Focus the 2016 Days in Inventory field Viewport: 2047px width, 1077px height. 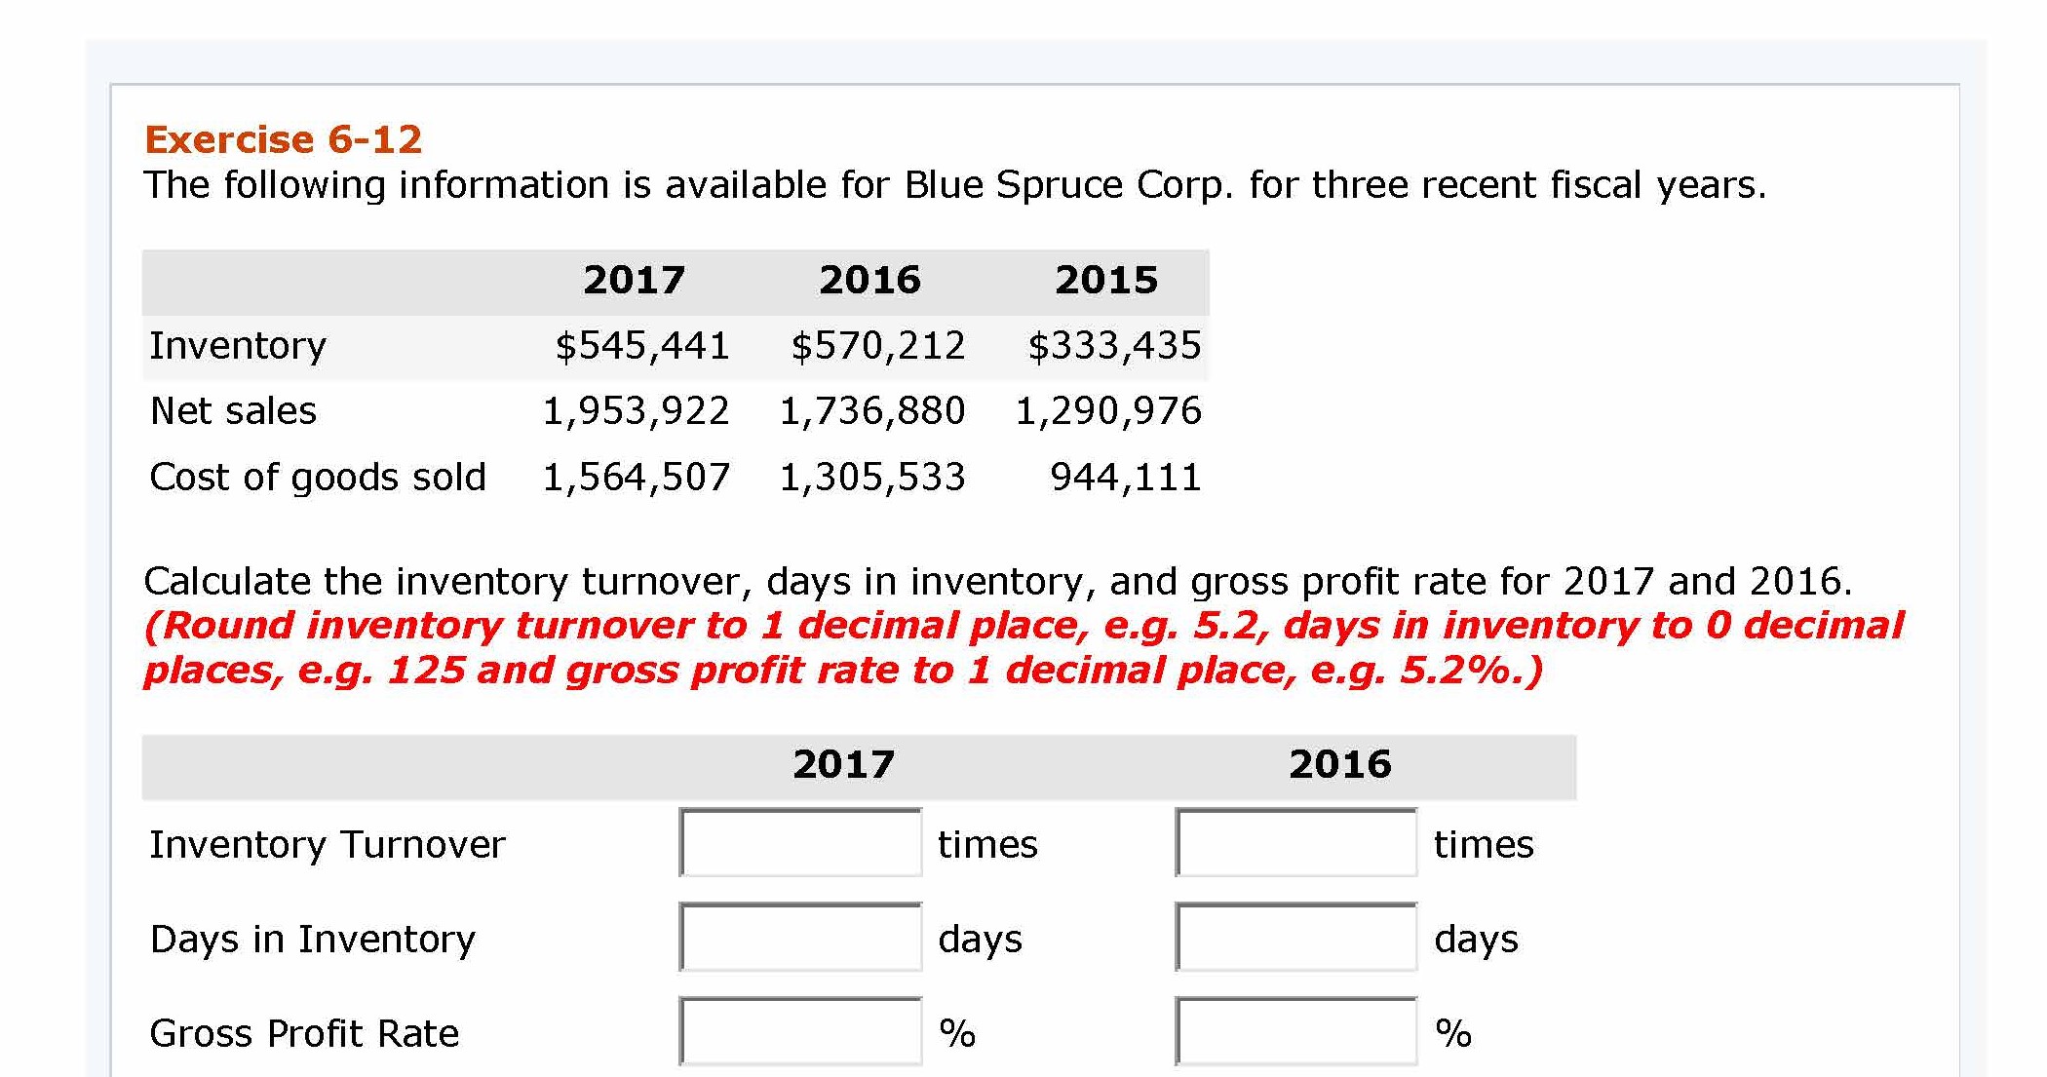coord(1295,938)
